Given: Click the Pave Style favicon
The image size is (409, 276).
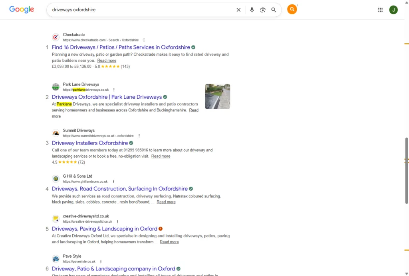Looking at the screenshot, I should (x=56, y=259).
